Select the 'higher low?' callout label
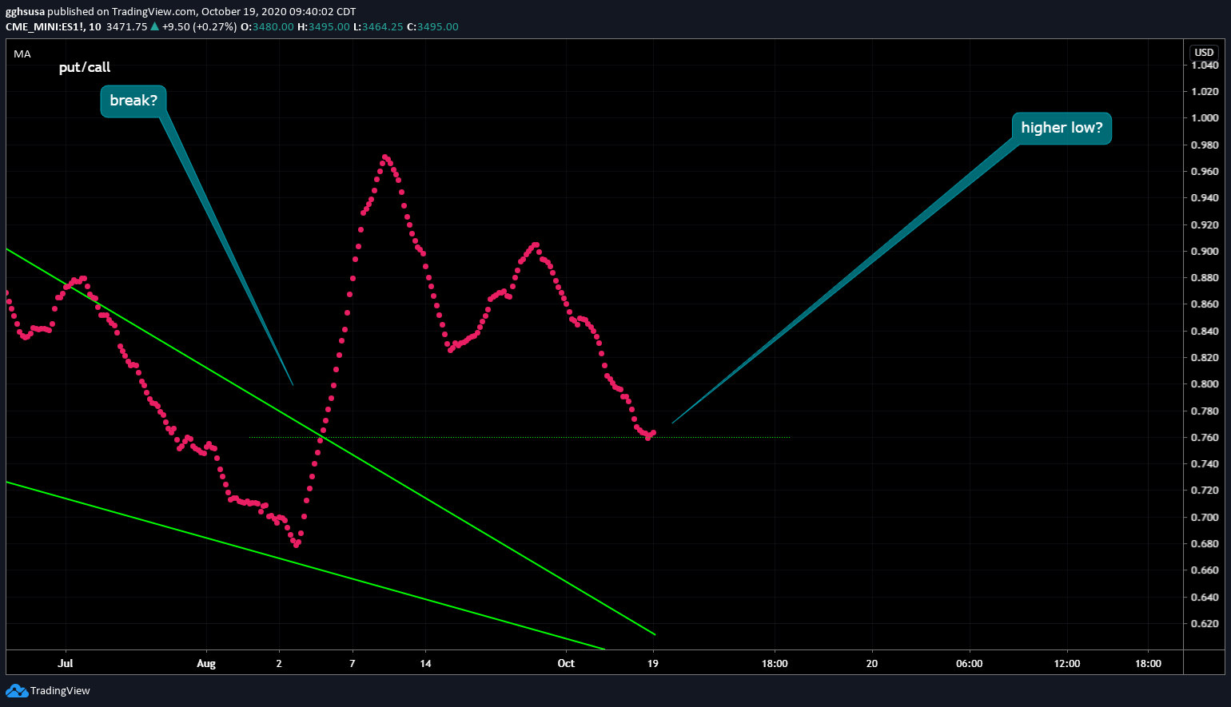This screenshot has height=707, width=1231. click(x=1062, y=128)
